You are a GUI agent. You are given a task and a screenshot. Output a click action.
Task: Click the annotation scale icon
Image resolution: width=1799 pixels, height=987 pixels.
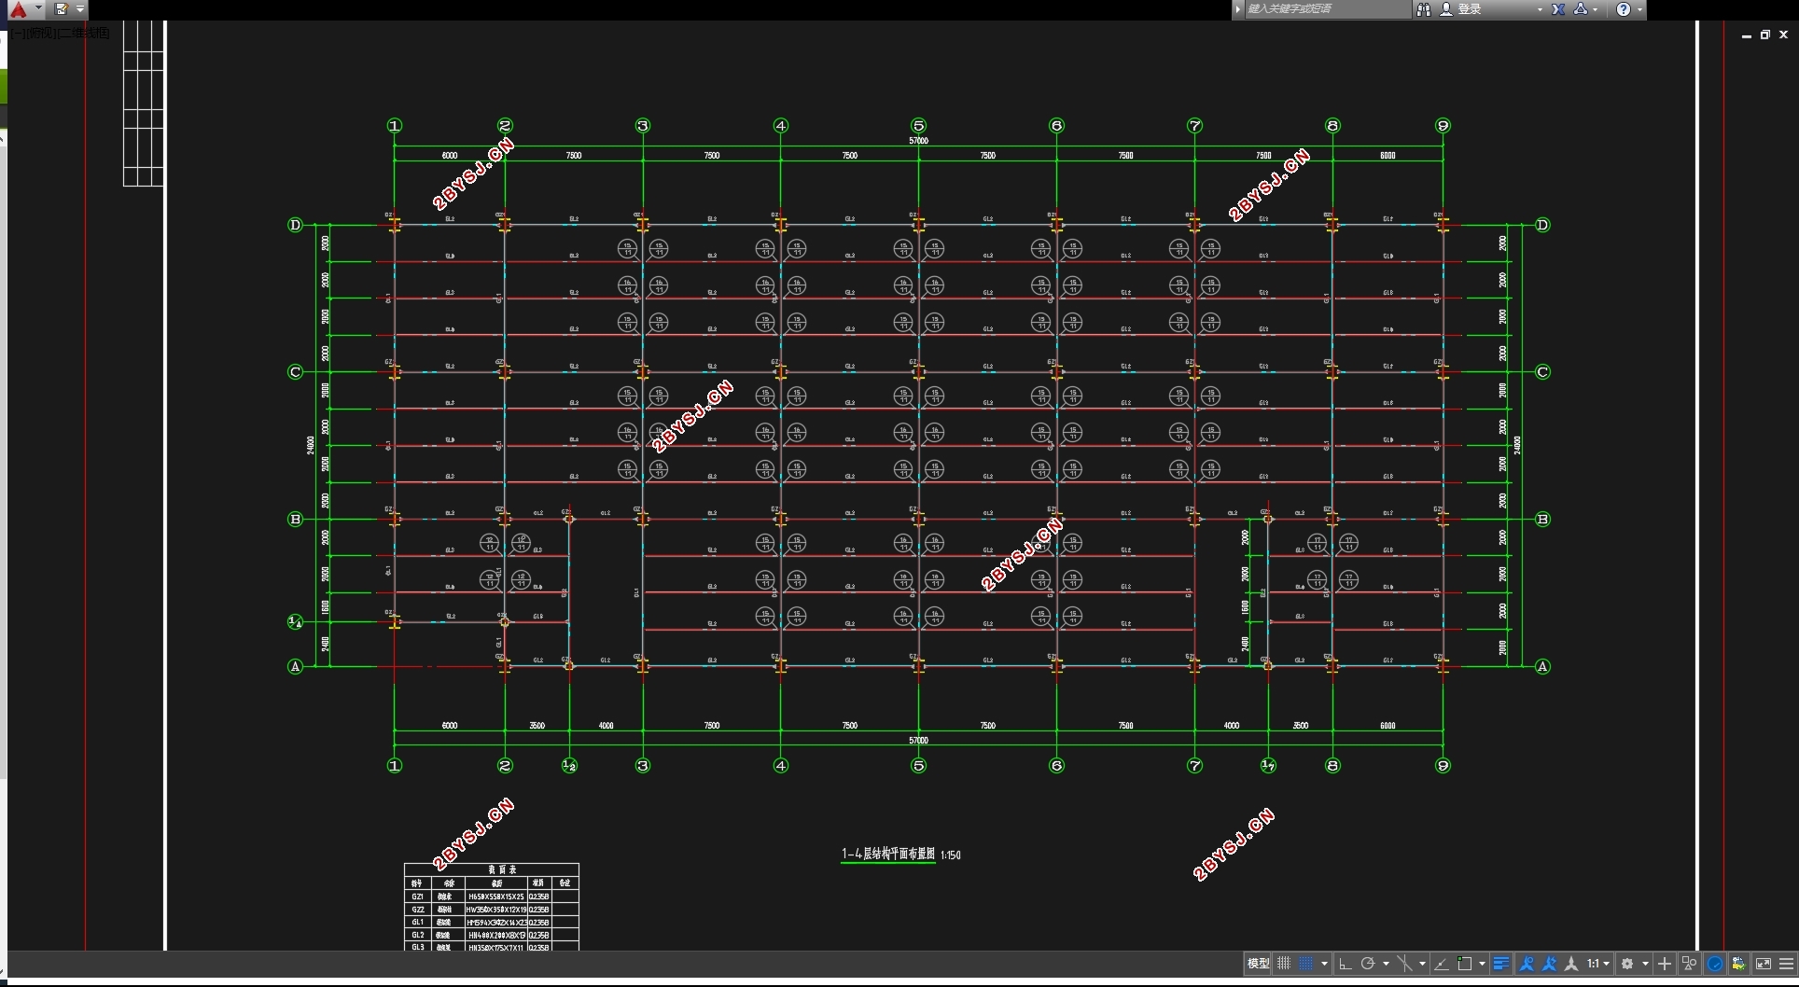pos(1571,964)
